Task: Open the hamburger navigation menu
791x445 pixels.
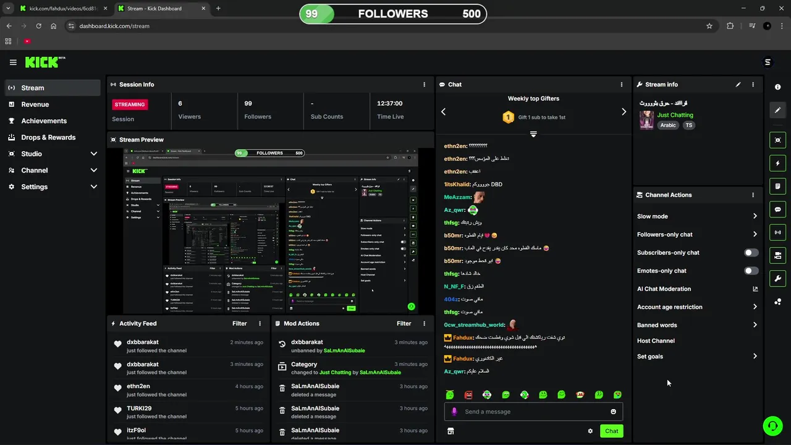Action: [x=13, y=62]
